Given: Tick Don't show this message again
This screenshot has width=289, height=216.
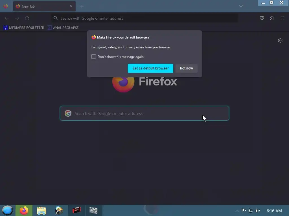Looking at the screenshot, I should tap(94, 57).
